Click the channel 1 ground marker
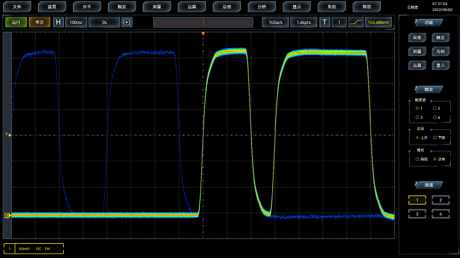 tap(7, 215)
